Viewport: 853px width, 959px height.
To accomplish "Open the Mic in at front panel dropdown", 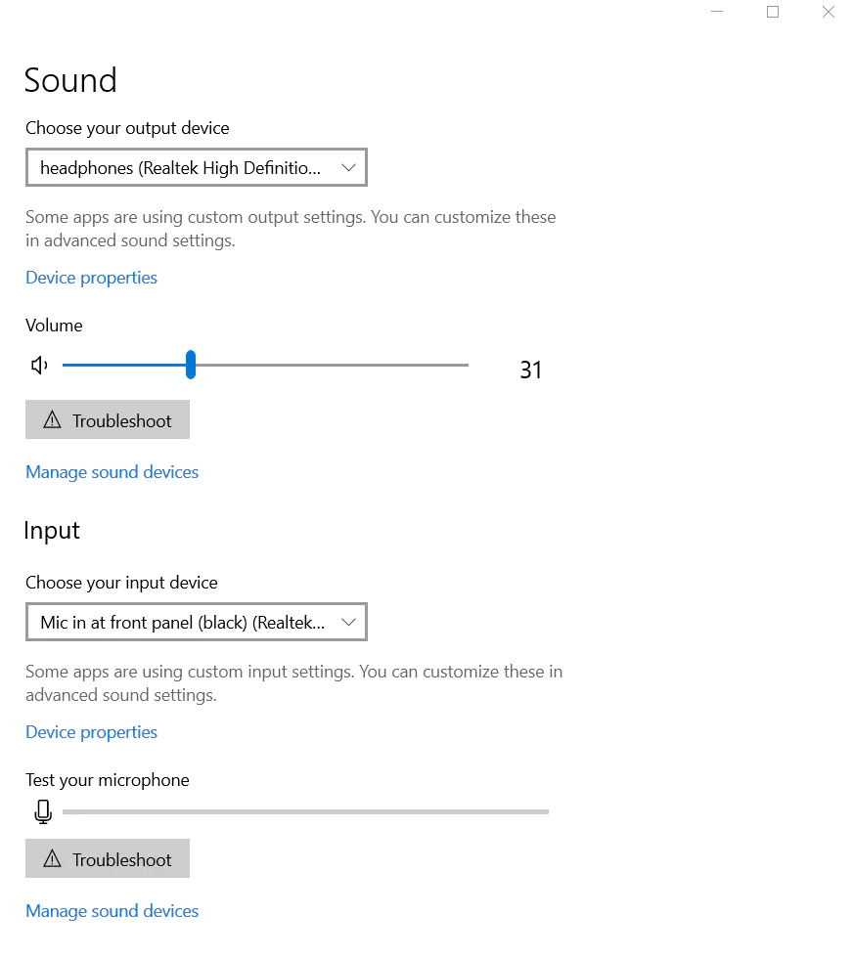I will pyautogui.click(x=181, y=623).
